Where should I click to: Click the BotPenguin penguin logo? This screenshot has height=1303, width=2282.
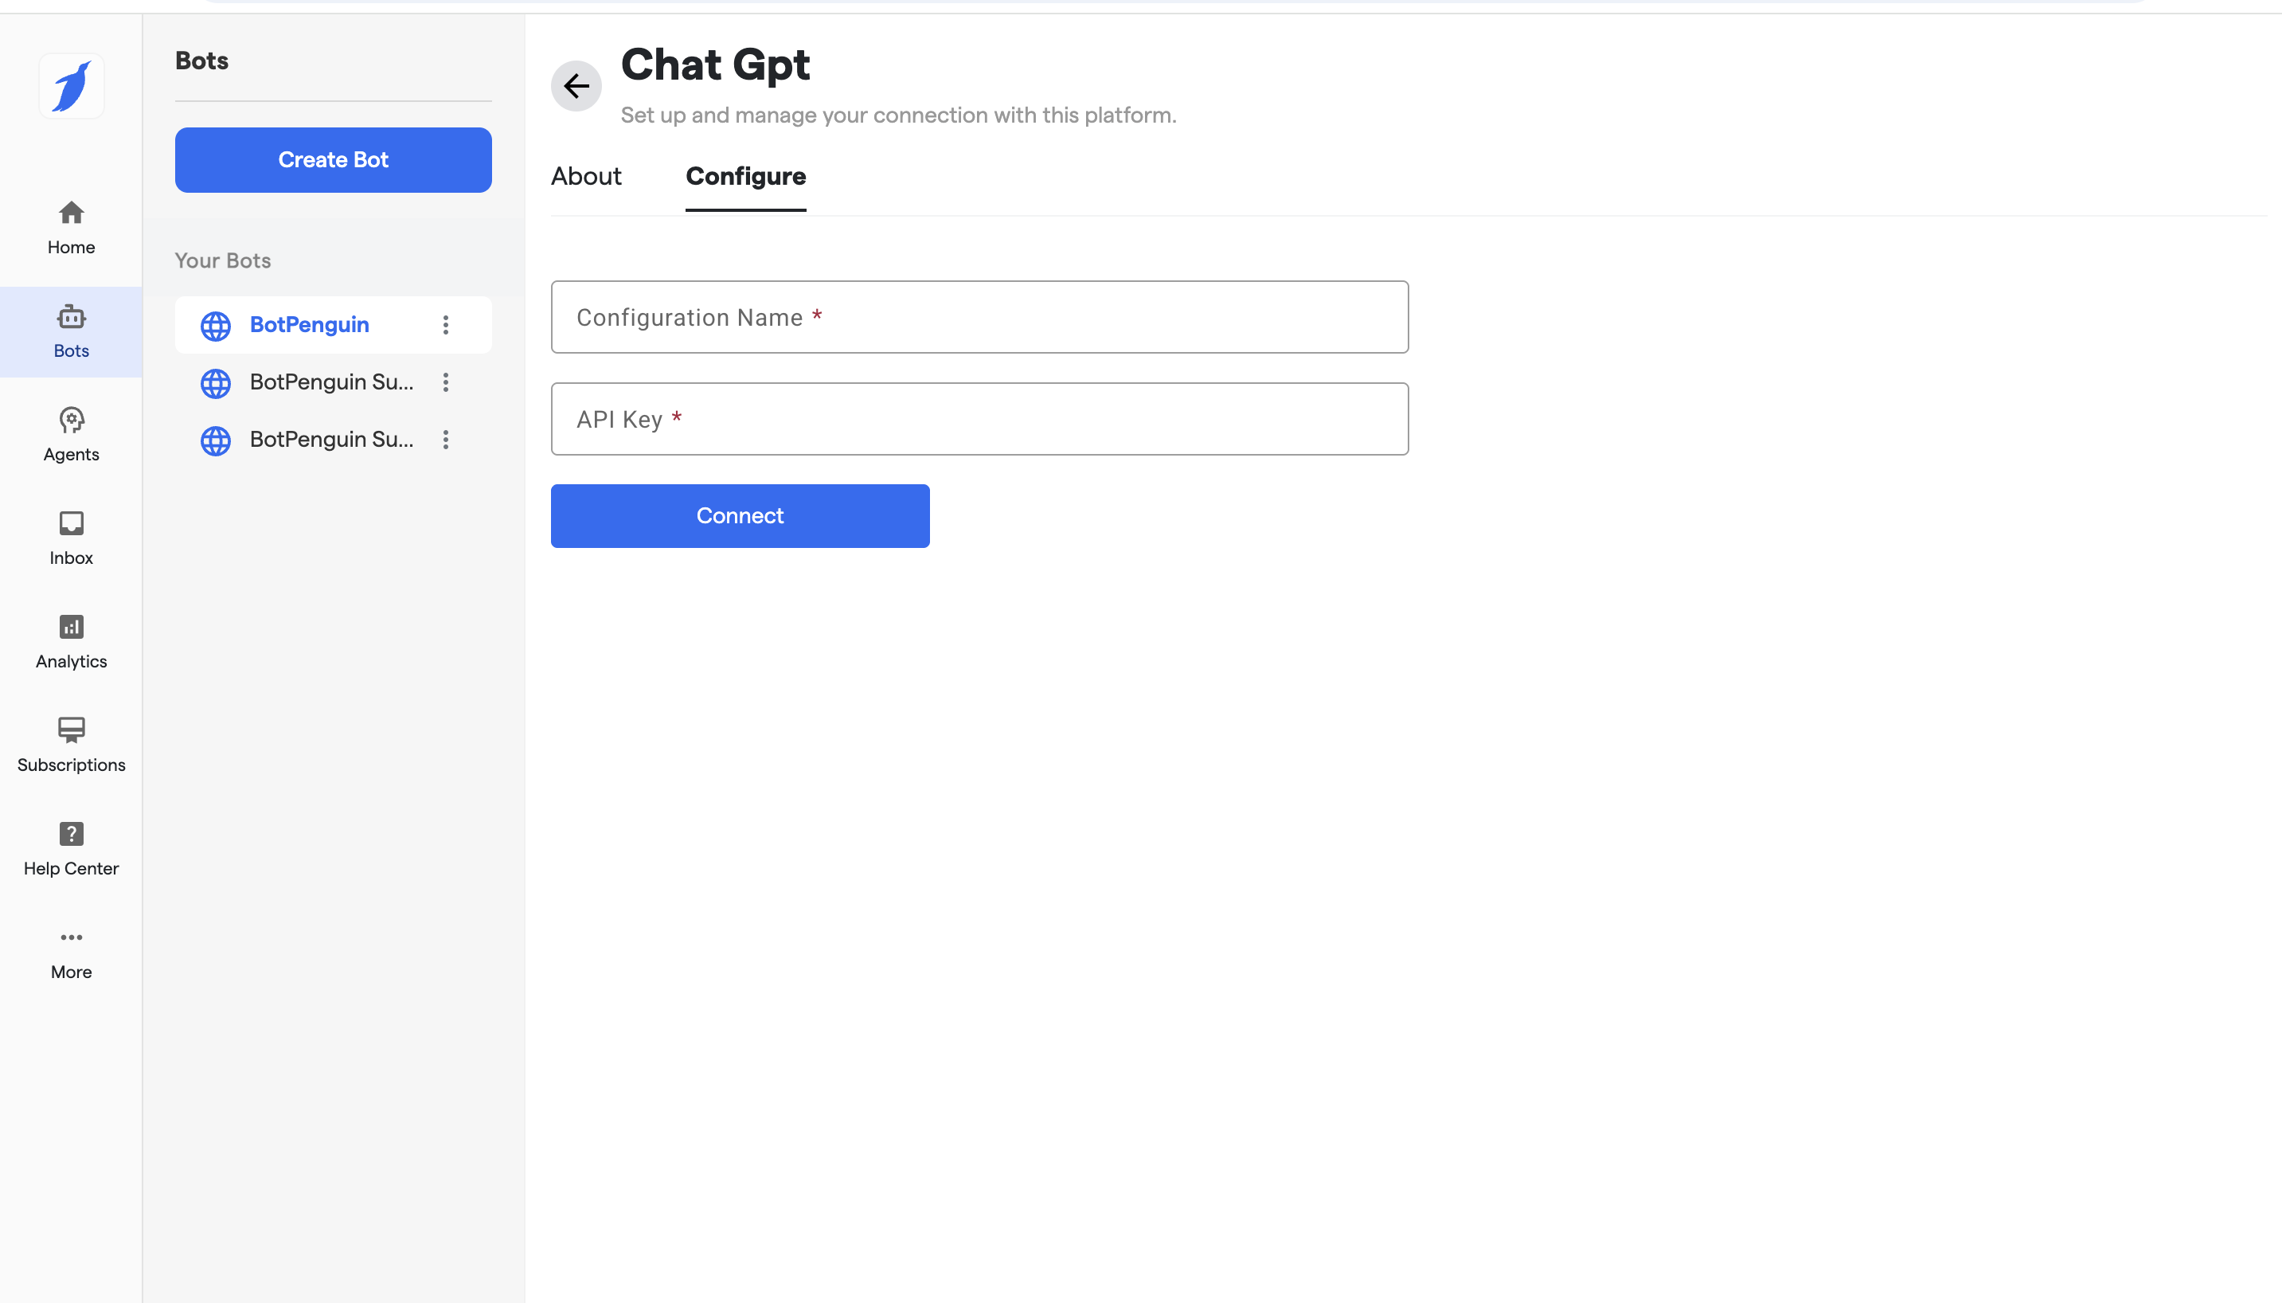coord(72,86)
